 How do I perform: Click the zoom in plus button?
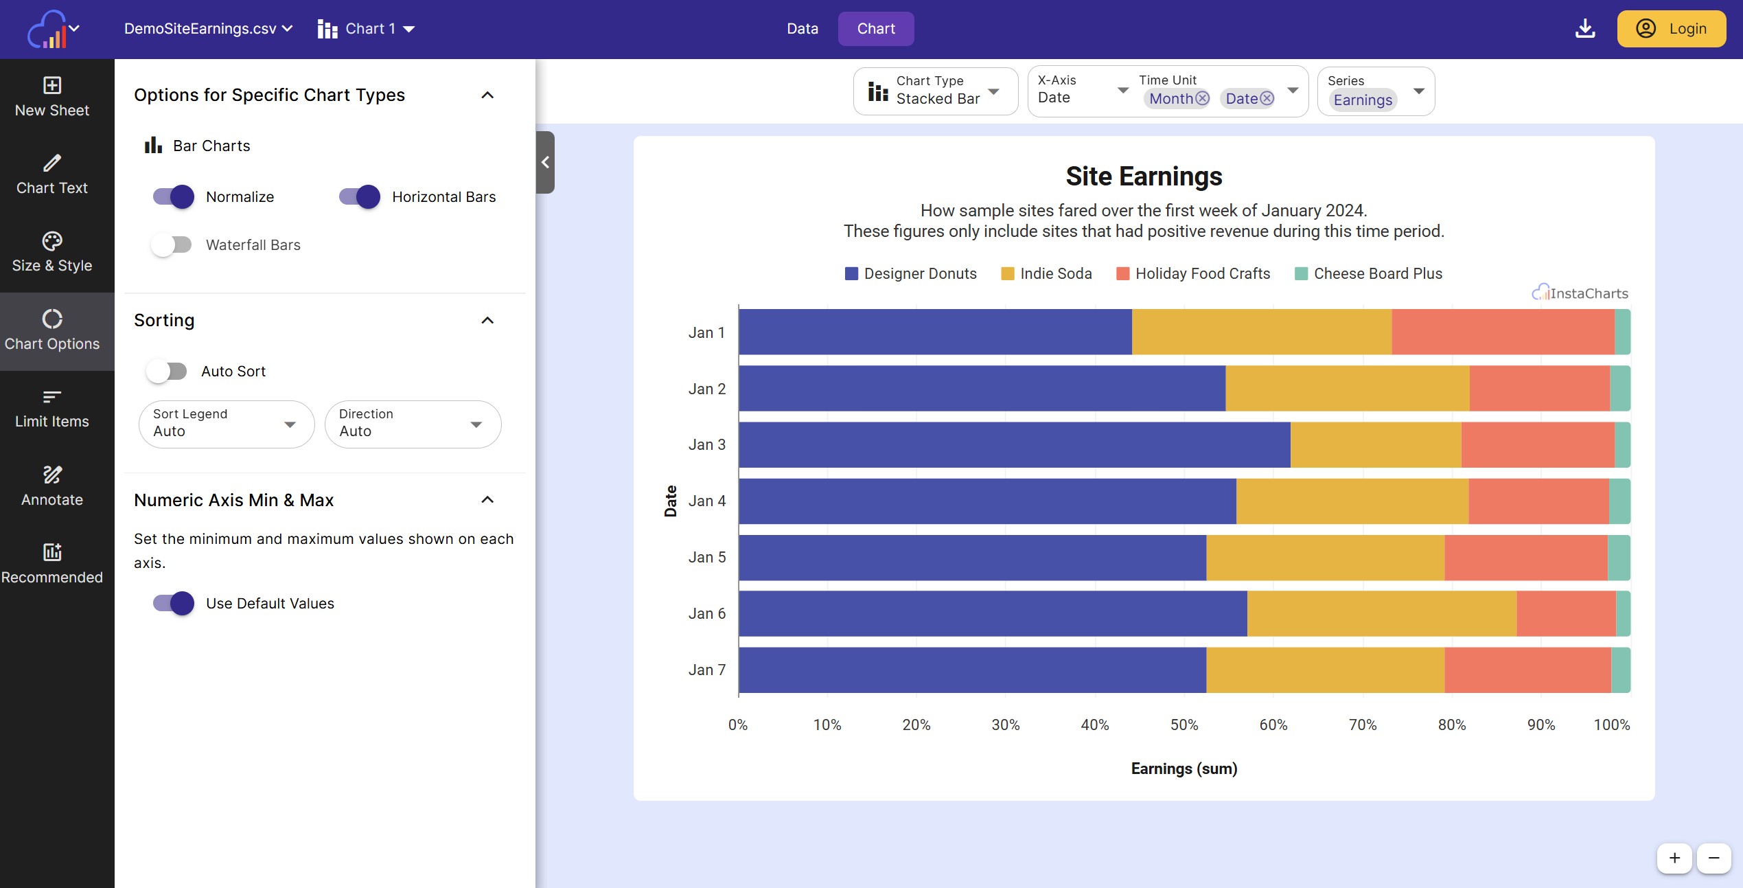coord(1674,858)
